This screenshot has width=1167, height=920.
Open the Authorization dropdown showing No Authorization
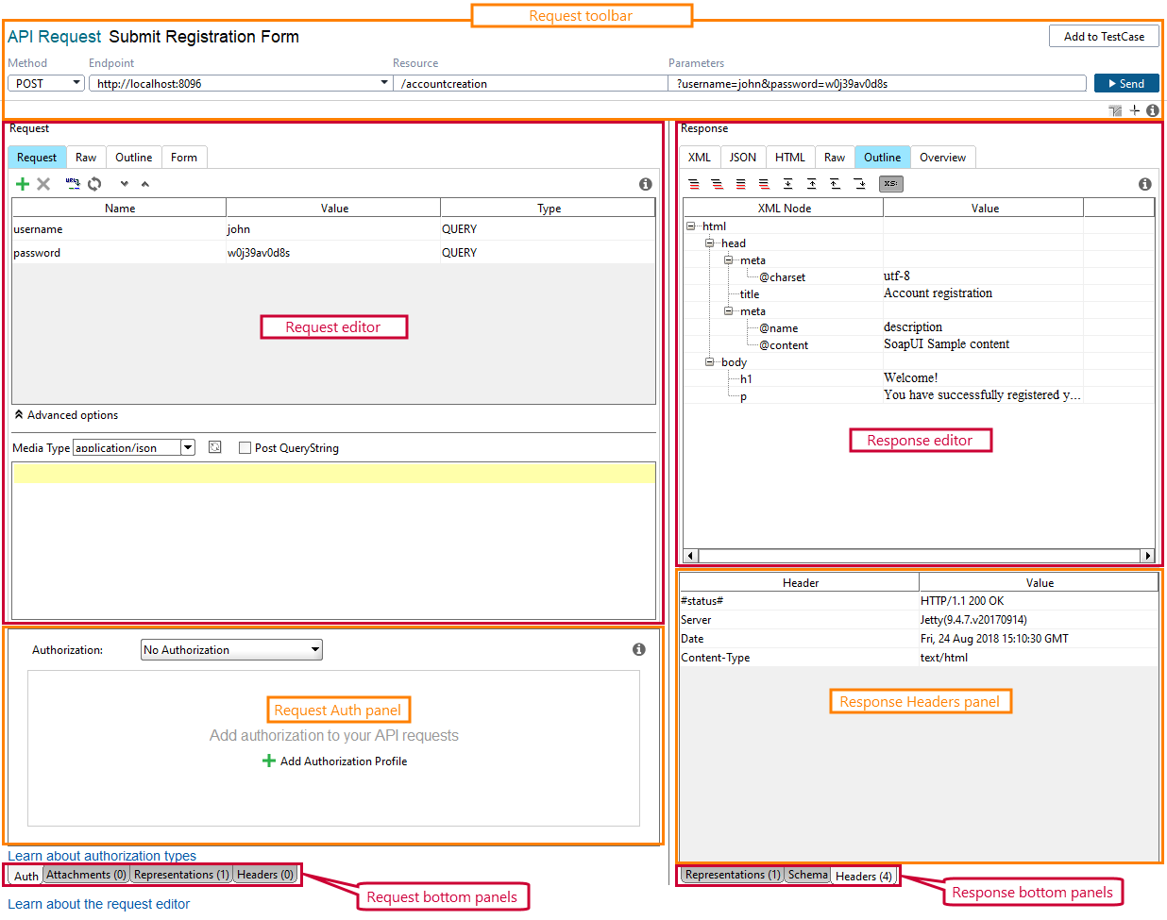pyautogui.click(x=231, y=649)
